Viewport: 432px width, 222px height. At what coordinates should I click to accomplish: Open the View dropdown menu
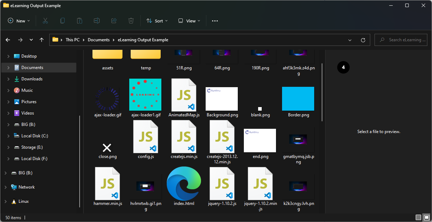pyautogui.click(x=189, y=21)
